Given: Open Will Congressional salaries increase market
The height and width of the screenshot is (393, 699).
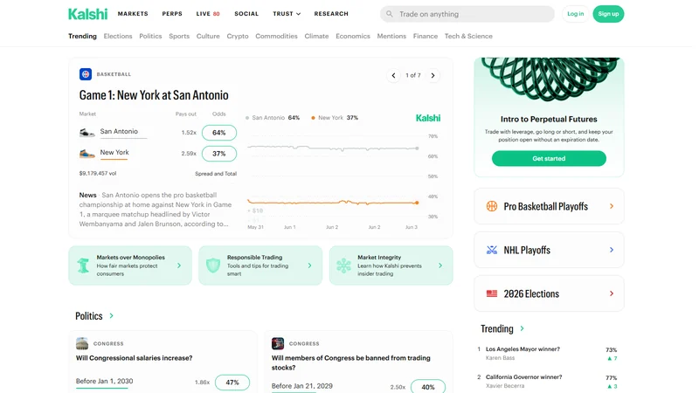Looking at the screenshot, I should point(135,358).
